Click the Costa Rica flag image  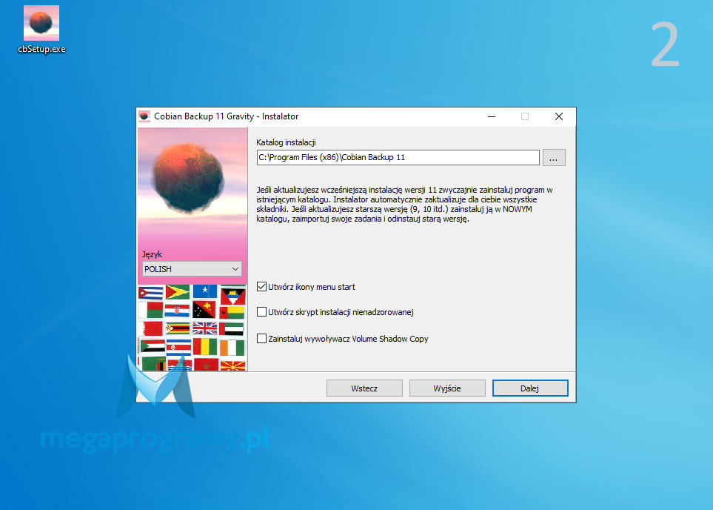[178, 348]
